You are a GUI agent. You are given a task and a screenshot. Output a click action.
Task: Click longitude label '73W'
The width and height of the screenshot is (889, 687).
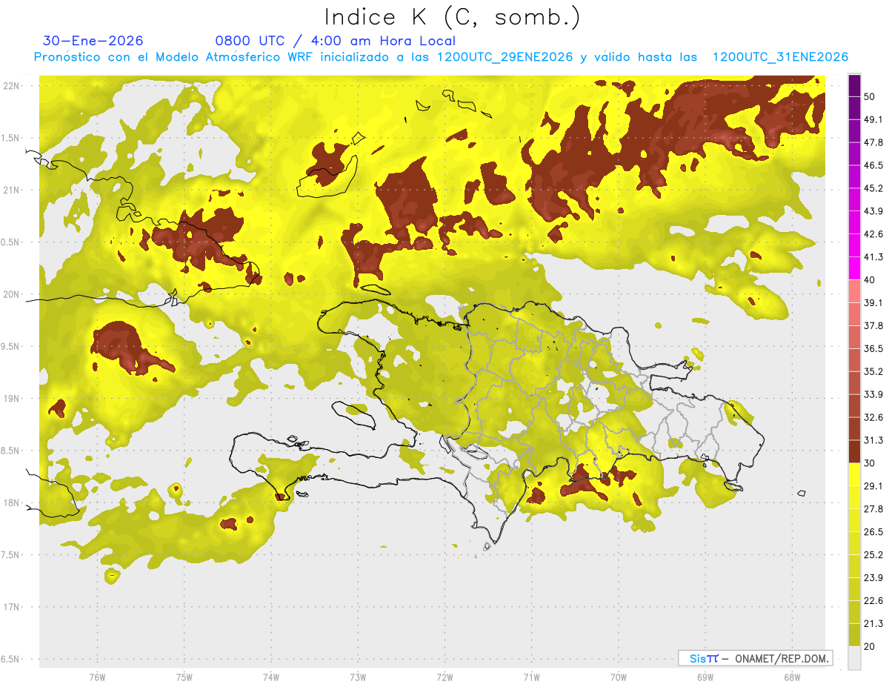click(358, 677)
